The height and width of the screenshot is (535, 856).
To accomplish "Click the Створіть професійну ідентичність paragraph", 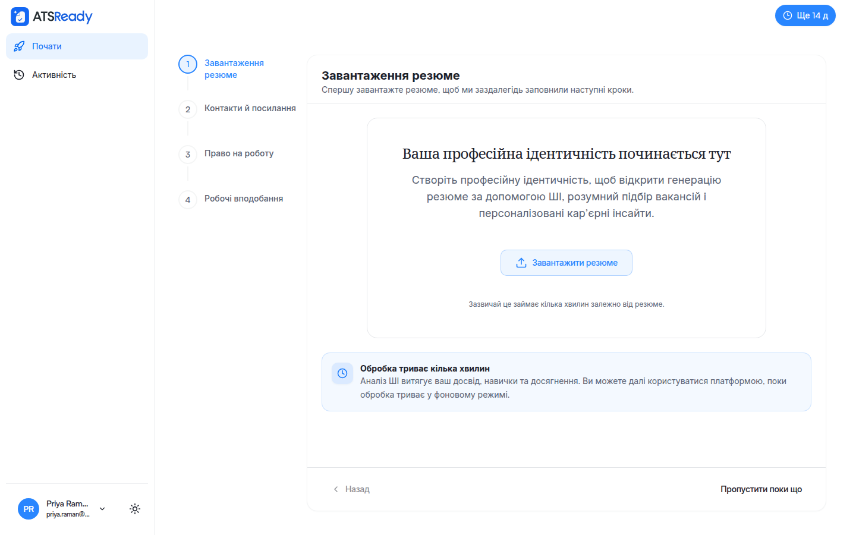I will [x=567, y=197].
